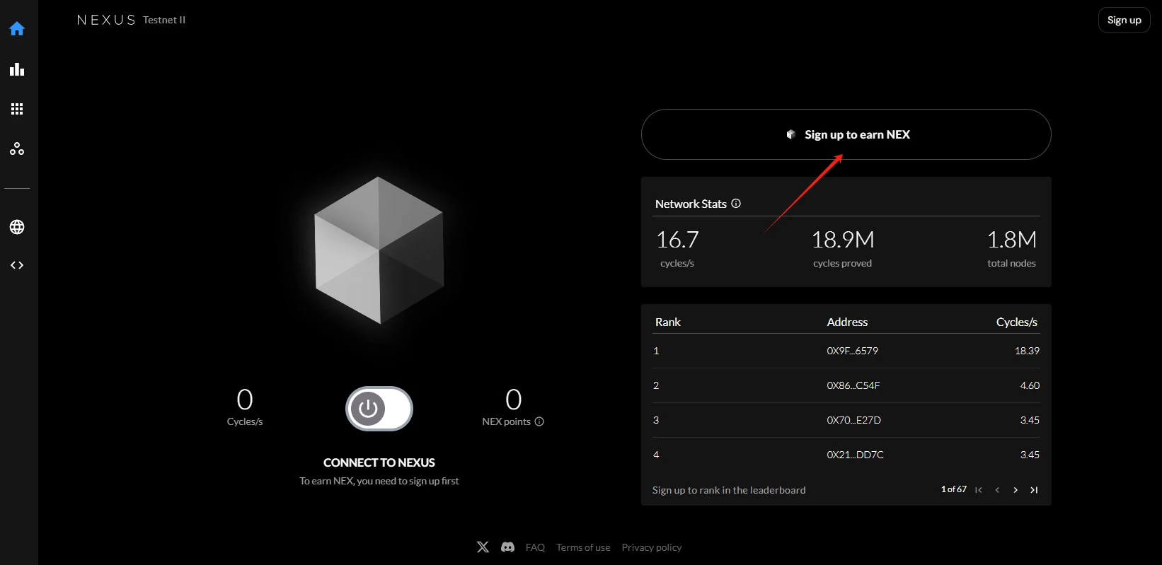Go to next leaderboard page

tap(1016, 490)
